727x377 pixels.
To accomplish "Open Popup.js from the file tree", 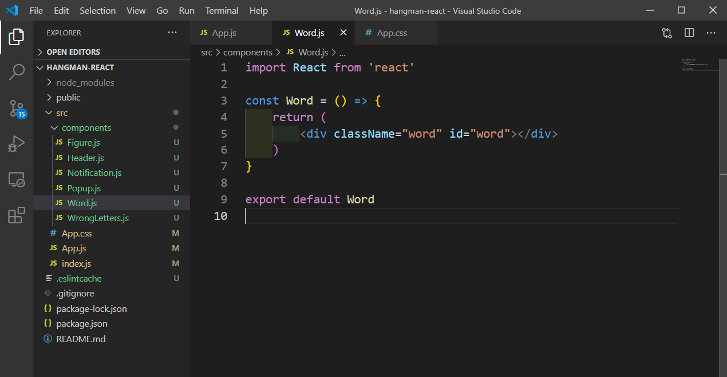I will (112, 188).
